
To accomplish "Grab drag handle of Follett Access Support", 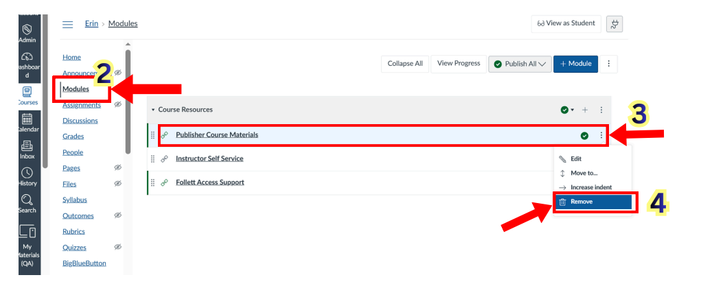I will (x=152, y=182).
